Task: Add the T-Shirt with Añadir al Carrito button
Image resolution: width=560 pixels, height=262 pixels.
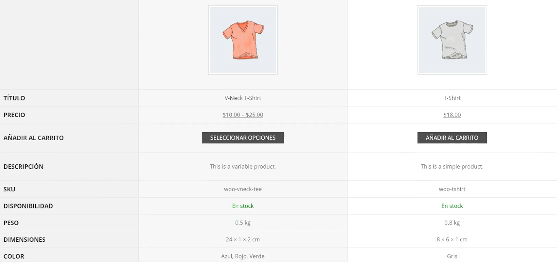Action: tap(452, 137)
